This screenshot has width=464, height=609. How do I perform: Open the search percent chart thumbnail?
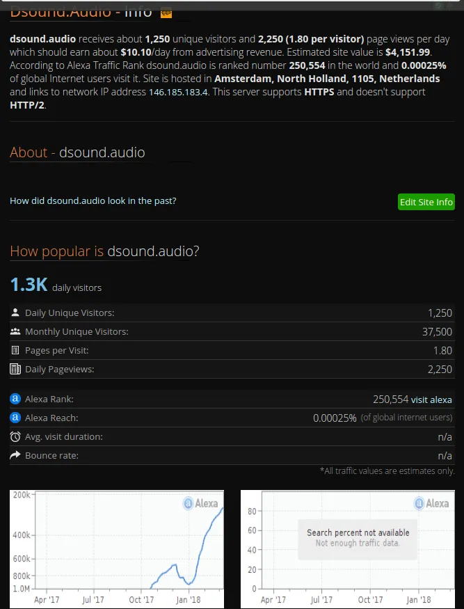[x=348, y=549]
